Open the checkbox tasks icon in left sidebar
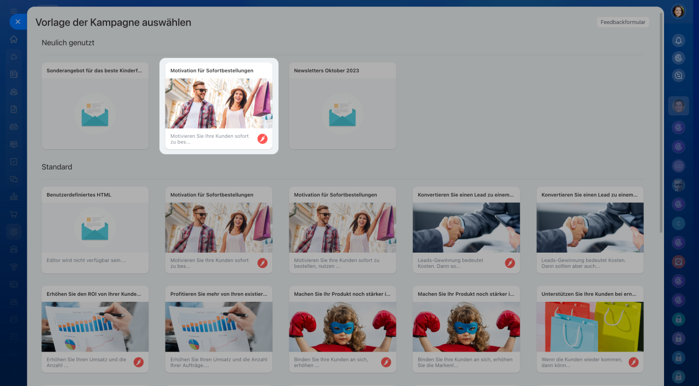Image resolution: width=699 pixels, height=386 pixels. (14, 162)
